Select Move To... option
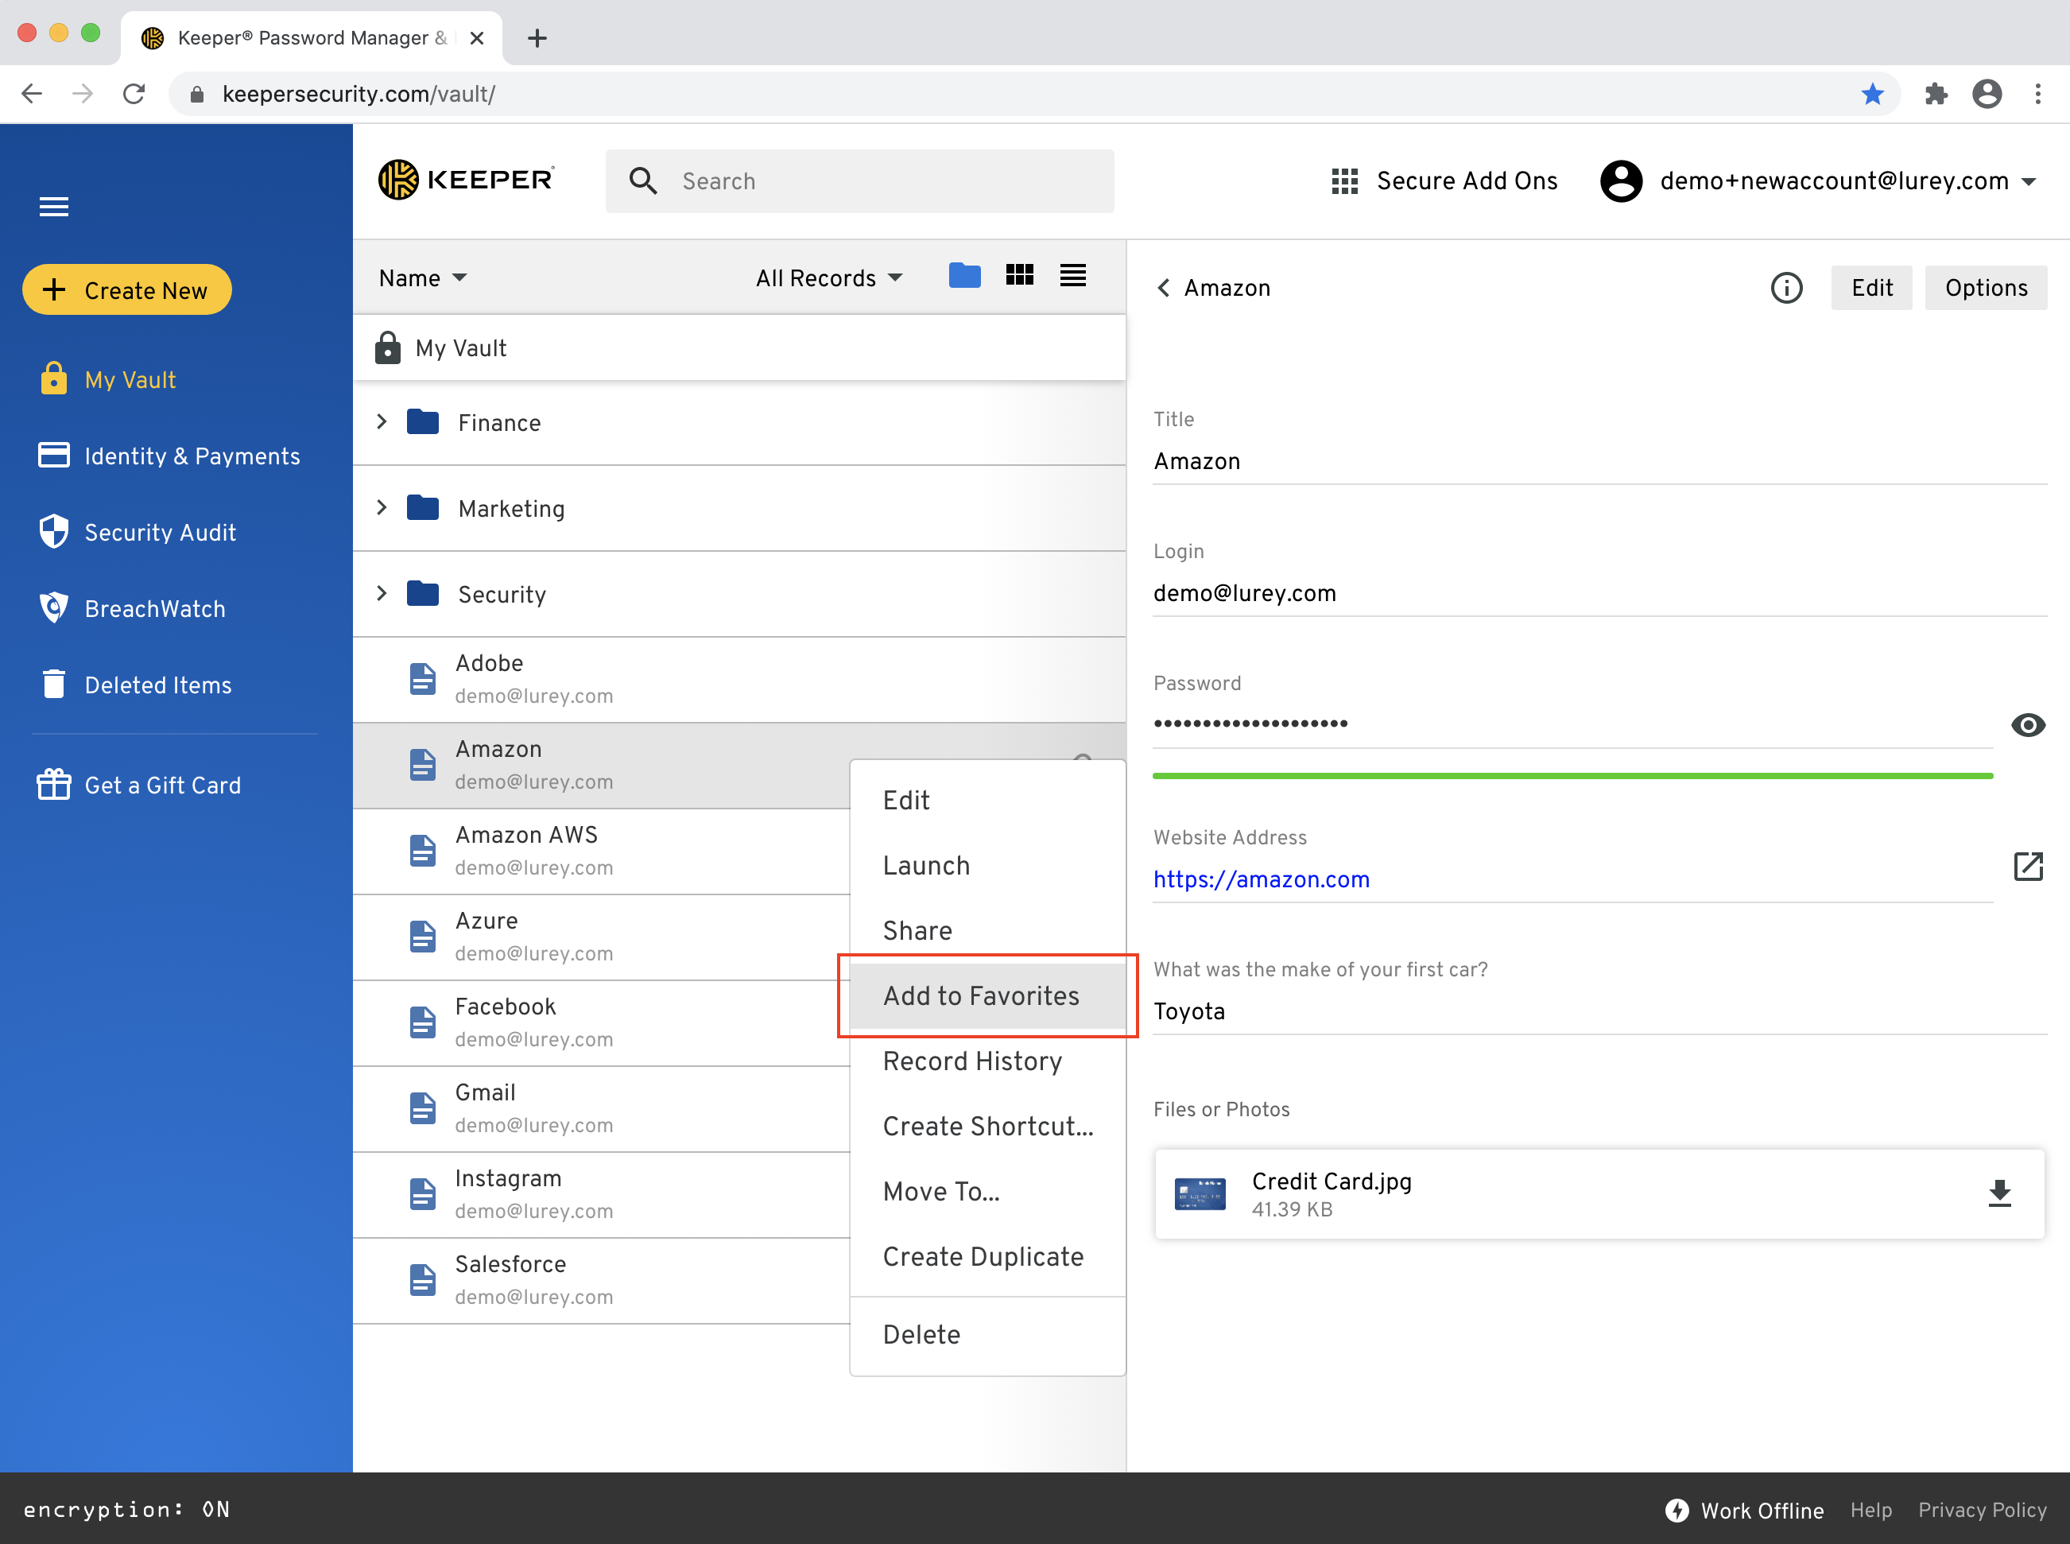2070x1544 pixels. click(988, 1192)
